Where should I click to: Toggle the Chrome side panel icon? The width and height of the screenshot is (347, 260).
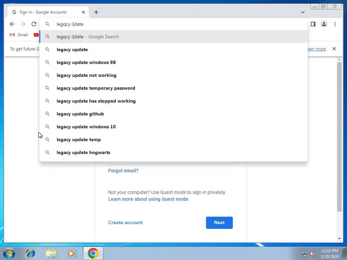coord(313,24)
